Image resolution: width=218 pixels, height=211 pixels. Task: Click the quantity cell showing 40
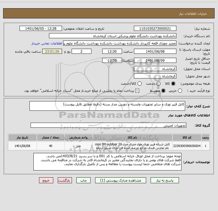click(50, 146)
